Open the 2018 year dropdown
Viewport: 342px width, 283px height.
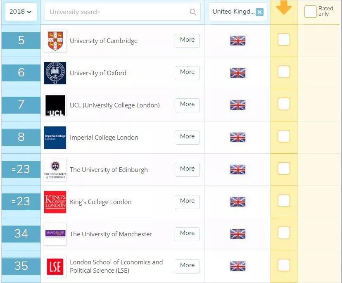21,12
